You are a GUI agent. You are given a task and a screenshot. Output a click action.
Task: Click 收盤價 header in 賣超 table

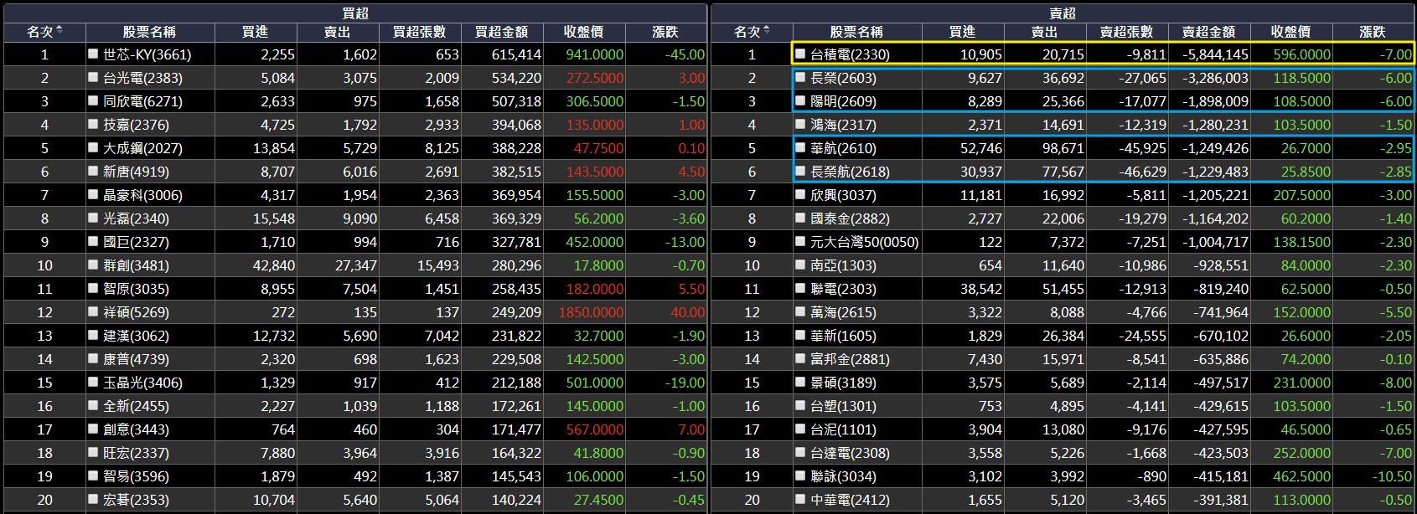(1290, 32)
